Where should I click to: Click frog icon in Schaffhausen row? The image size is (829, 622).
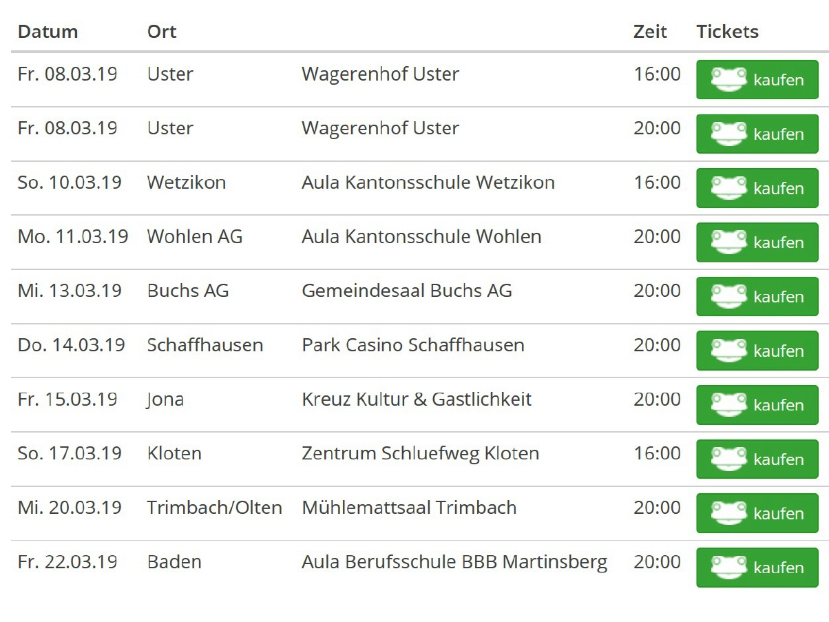(729, 350)
